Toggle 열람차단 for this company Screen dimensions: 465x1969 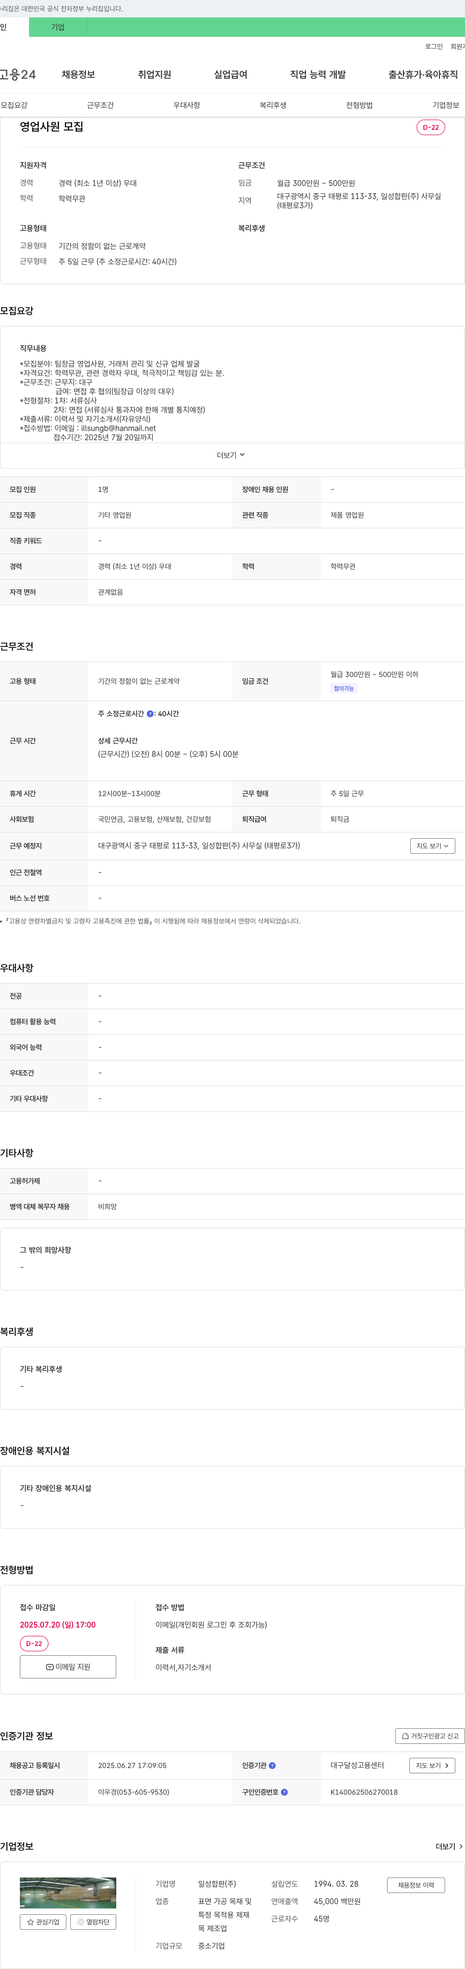click(x=93, y=1922)
